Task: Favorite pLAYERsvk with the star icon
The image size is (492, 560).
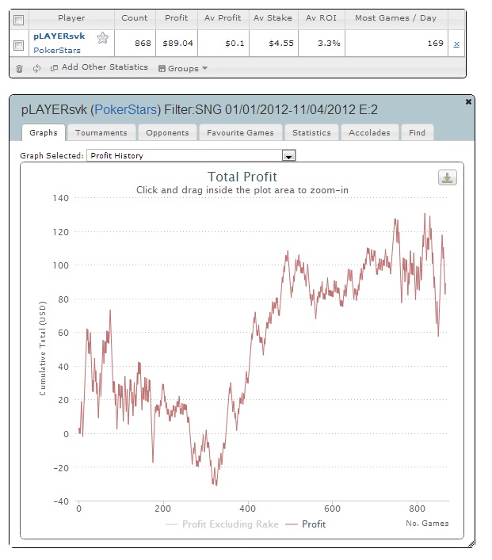Action: coord(102,37)
